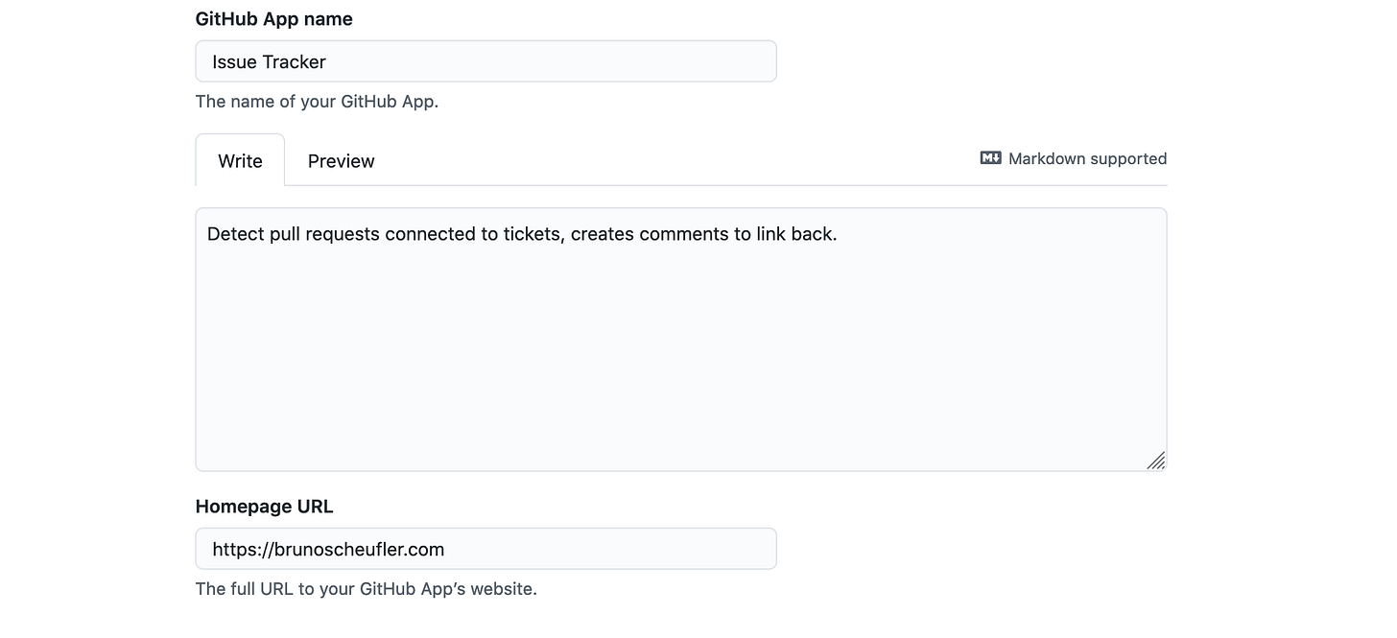Click the 'full URL to your GitHub App's website' hint
This screenshot has width=1397, height=638.
click(366, 588)
